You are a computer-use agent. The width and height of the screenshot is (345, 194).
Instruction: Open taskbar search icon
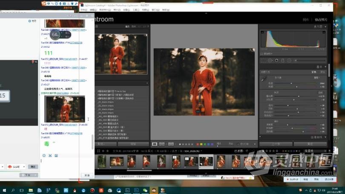pyautogui.click(x=13, y=190)
